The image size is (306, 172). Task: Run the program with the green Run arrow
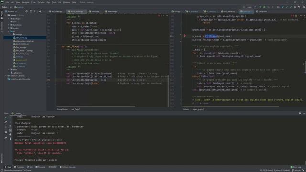click(260, 7)
